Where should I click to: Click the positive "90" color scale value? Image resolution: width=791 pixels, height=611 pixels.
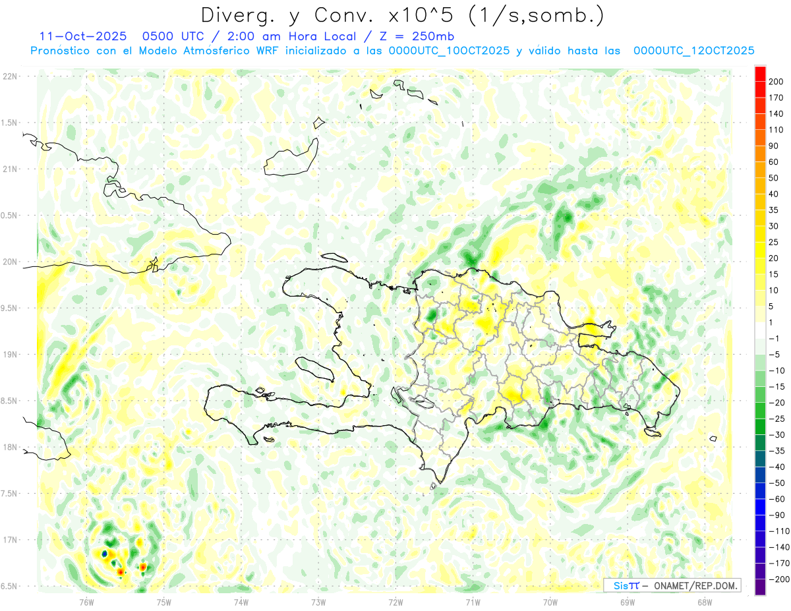click(x=775, y=146)
